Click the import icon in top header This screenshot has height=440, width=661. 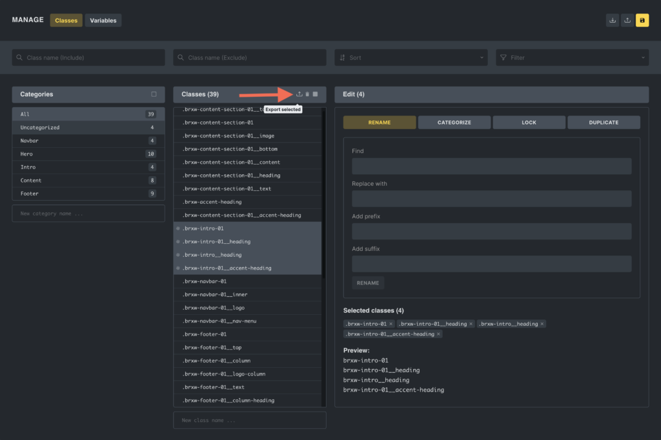(x=612, y=21)
